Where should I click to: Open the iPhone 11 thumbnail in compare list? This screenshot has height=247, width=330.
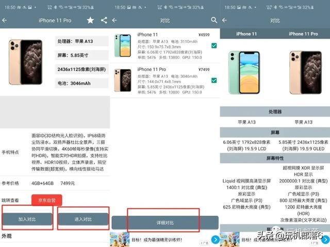coord(123,46)
